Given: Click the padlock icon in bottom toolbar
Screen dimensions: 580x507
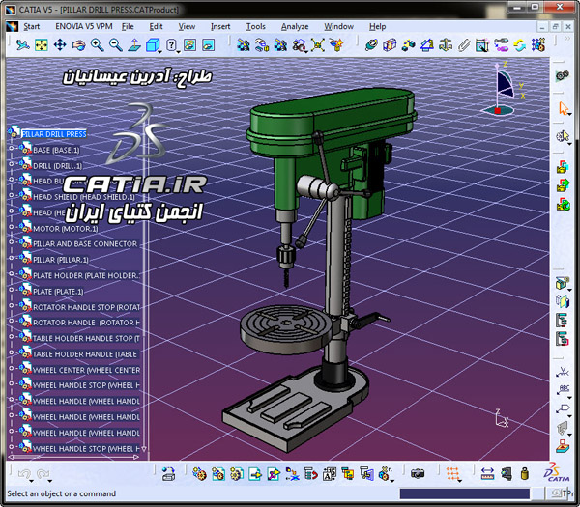Looking at the screenshot, I should (525, 474).
